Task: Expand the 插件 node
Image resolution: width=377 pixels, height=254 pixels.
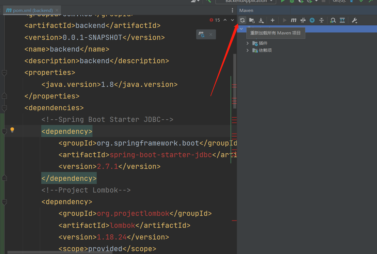Action: coord(248,43)
